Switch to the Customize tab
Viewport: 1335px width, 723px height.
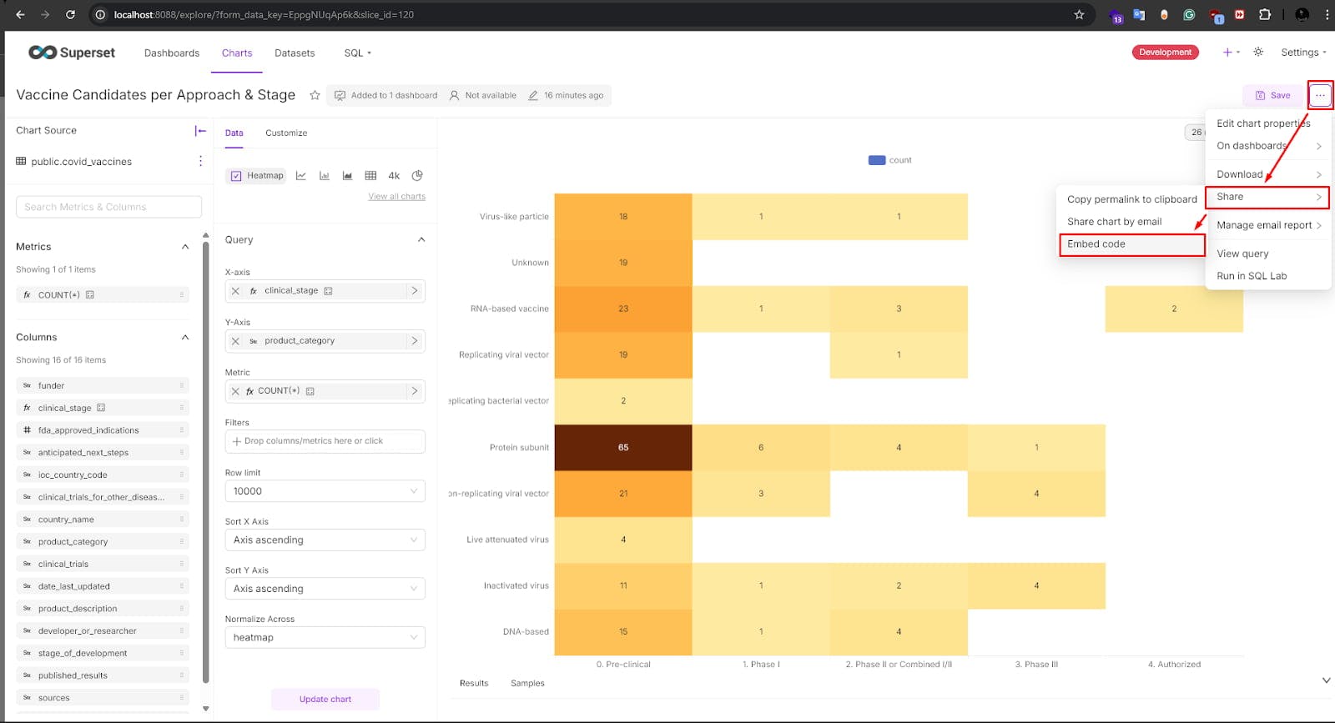(x=286, y=133)
